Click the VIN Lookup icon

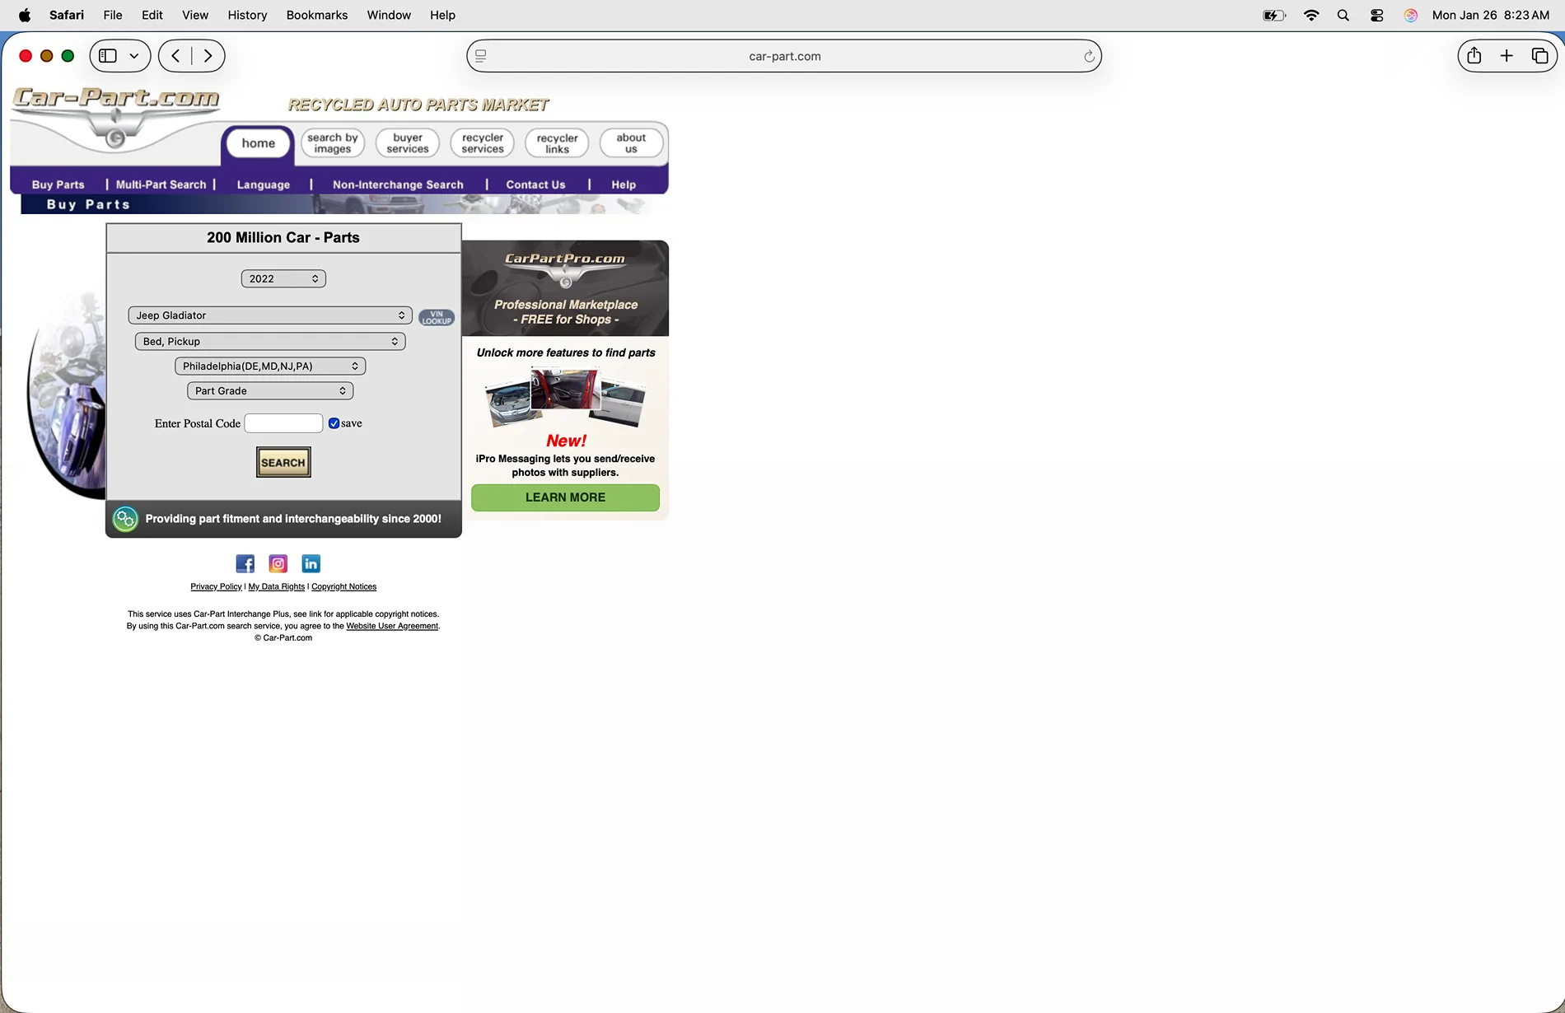[x=437, y=317]
